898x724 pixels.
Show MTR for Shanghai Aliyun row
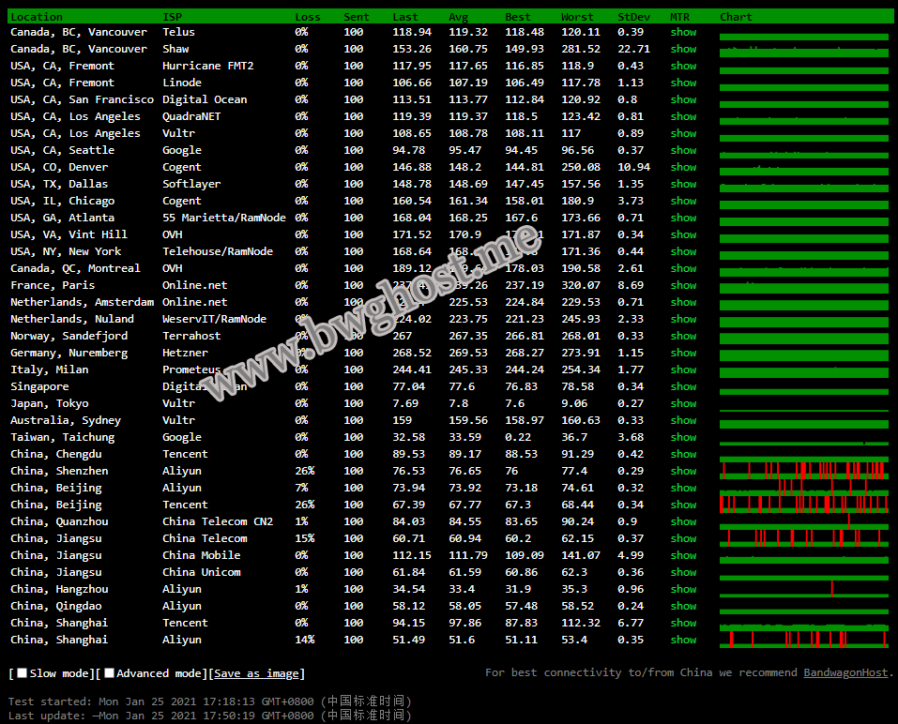point(684,640)
